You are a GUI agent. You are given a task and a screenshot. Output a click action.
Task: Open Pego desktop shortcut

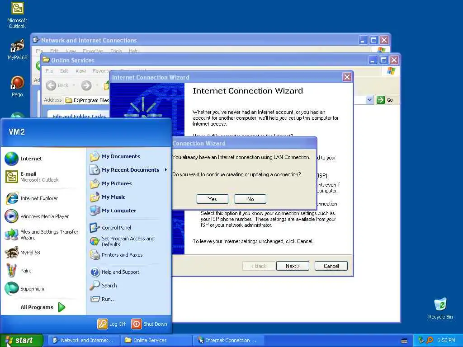point(17,86)
